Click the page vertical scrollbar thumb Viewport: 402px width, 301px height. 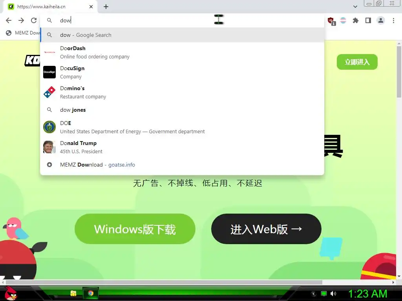click(399, 72)
